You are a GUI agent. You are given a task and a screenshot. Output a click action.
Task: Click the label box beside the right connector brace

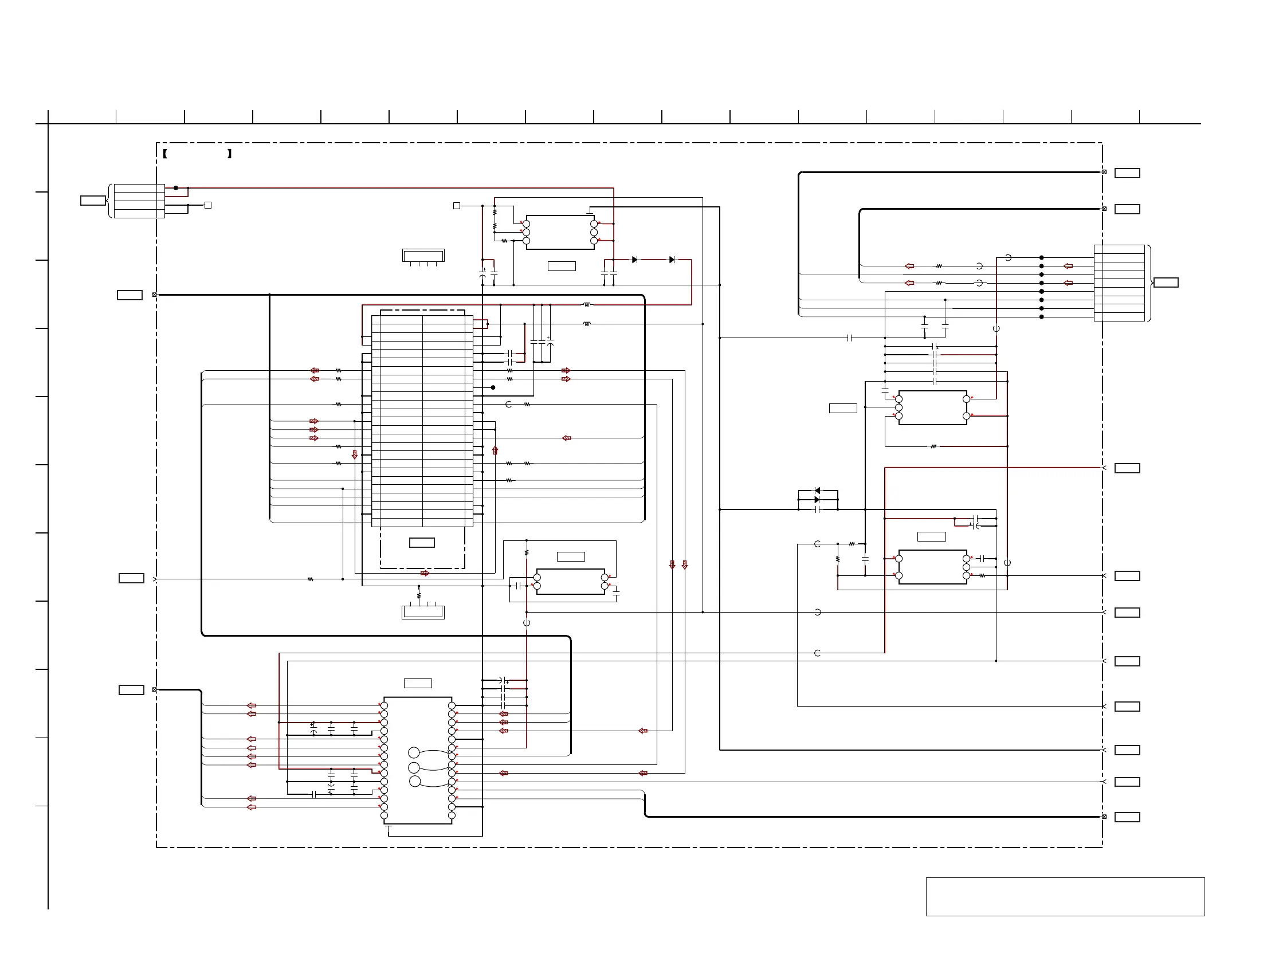click(x=1166, y=283)
